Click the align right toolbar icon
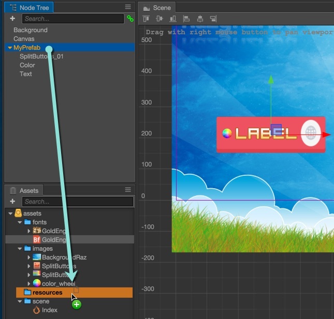This screenshot has height=319, width=334. (x=213, y=19)
